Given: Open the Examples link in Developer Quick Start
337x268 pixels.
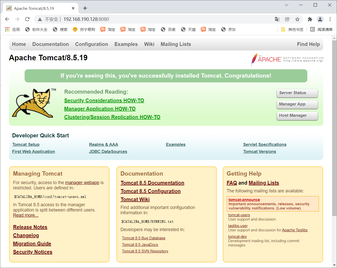Looking at the screenshot, I should click(x=176, y=144).
